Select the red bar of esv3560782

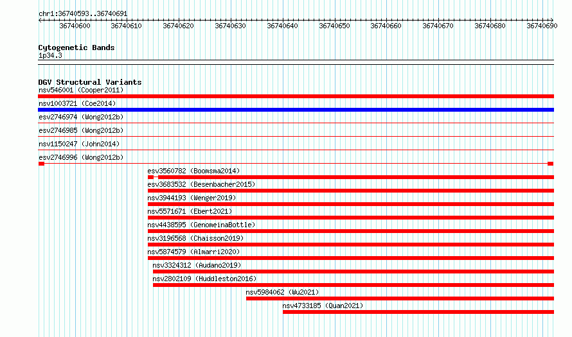click(x=351, y=177)
